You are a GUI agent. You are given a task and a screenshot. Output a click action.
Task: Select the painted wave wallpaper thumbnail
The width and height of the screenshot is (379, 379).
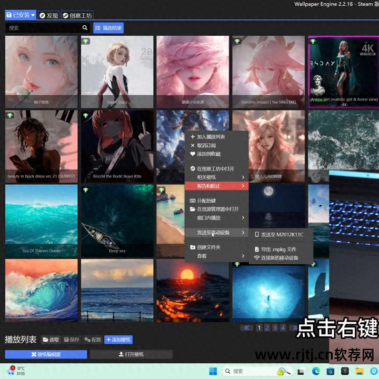(x=42, y=291)
